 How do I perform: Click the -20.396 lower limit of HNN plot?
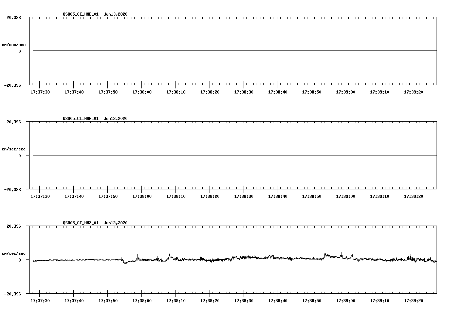pyautogui.click(x=13, y=190)
